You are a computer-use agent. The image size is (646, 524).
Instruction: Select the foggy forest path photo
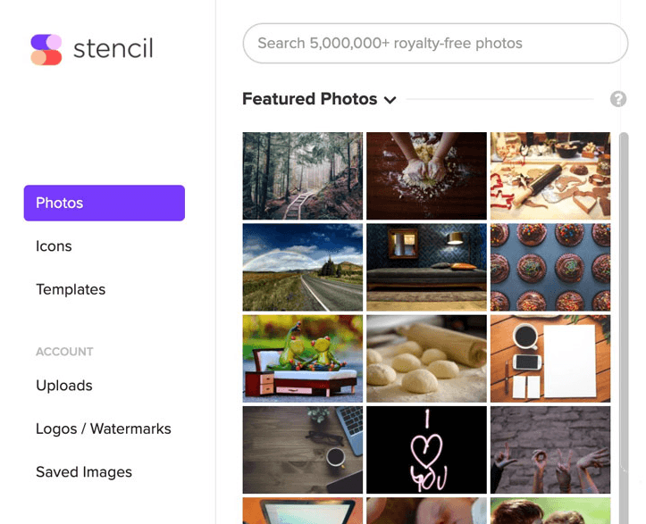302,176
